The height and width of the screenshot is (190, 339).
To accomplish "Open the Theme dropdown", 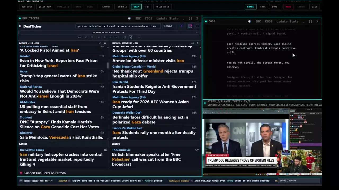I will pos(169,26).
